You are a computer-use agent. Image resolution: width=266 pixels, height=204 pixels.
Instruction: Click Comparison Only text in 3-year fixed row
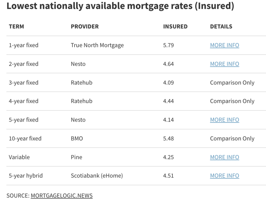tap(232, 83)
